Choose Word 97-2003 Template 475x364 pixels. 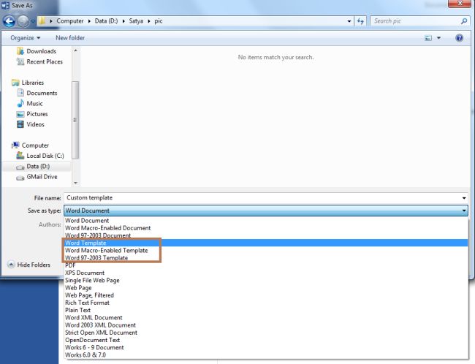[x=266, y=258]
